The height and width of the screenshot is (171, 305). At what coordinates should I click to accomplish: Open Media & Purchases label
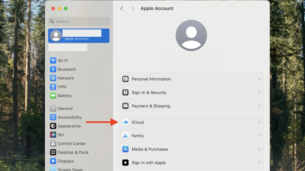pyautogui.click(x=150, y=149)
